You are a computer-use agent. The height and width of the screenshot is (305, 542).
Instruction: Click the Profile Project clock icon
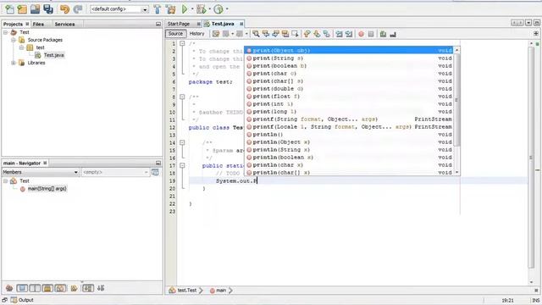[x=218, y=9]
